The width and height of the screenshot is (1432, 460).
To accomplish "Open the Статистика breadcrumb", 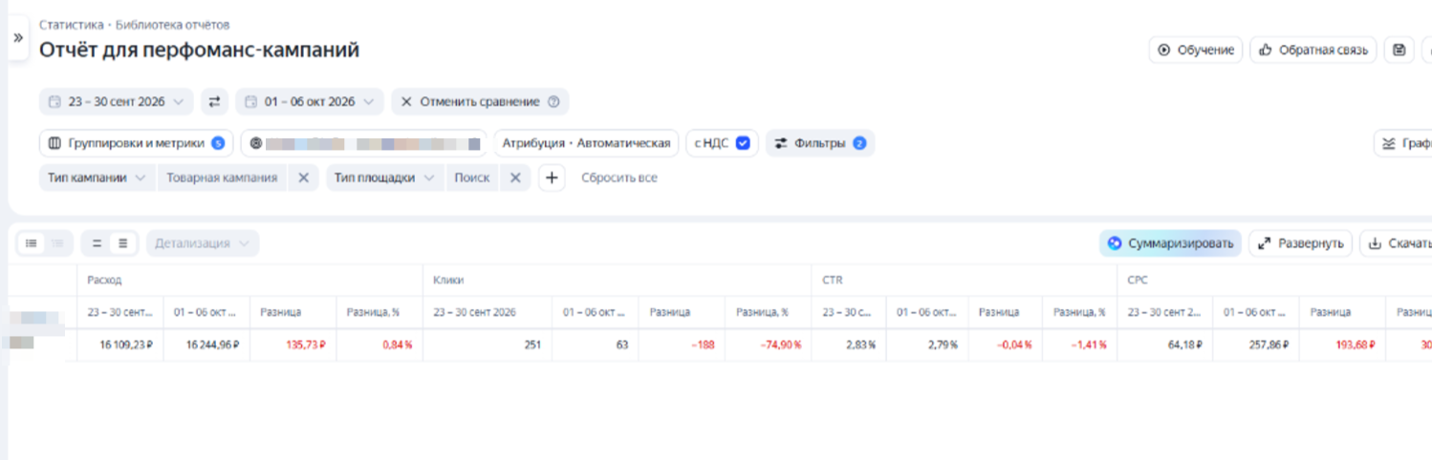I will coord(71,25).
